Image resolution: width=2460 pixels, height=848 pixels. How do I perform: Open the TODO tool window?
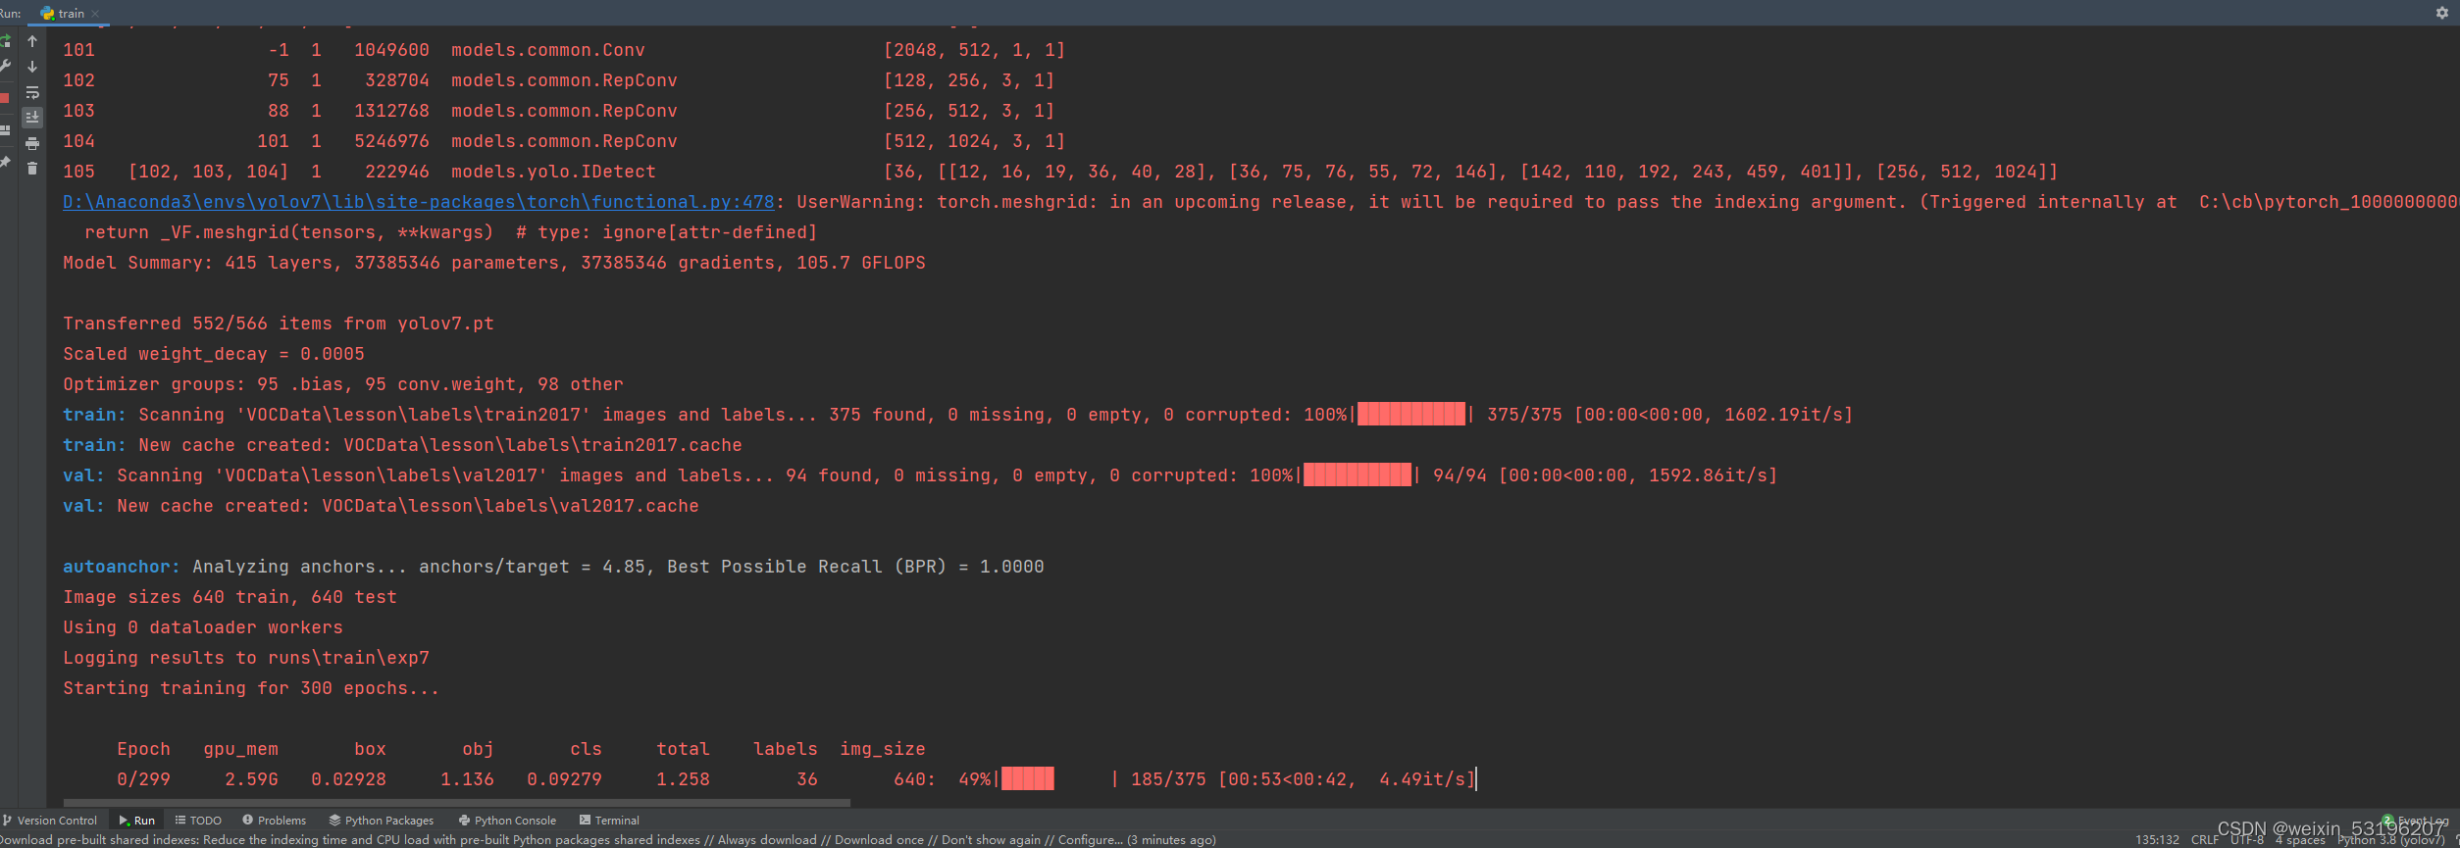click(x=198, y=821)
